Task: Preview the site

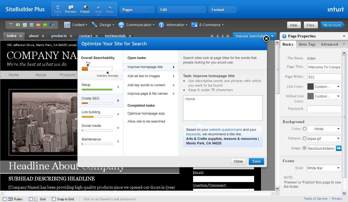Action: tap(71, 9)
